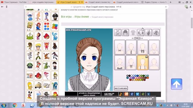Switch to the 'Пони Сиренька - YouTube' tab
Viewport: 193px width, 108px height.
(14, 2)
